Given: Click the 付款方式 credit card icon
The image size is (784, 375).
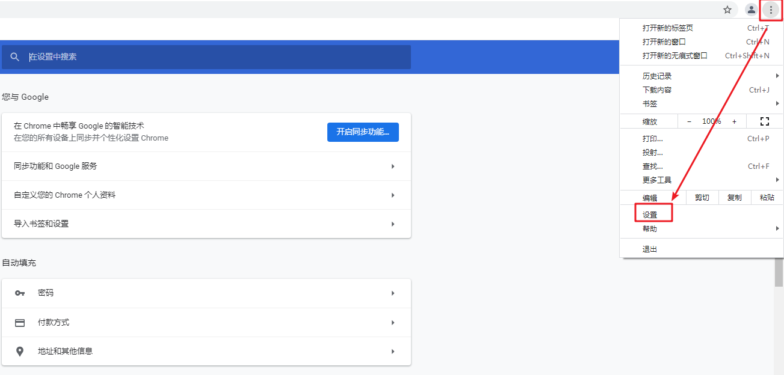Looking at the screenshot, I should pyautogui.click(x=20, y=323).
